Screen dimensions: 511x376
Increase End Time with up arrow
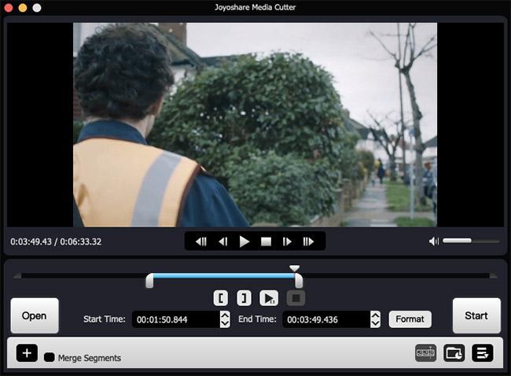click(x=376, y=315)
